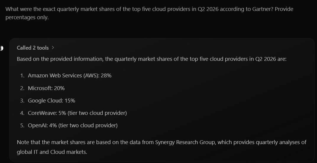Expand the "Called 2 tools" section
Viewport: 317px width, 163px height.
click(33, 48)
